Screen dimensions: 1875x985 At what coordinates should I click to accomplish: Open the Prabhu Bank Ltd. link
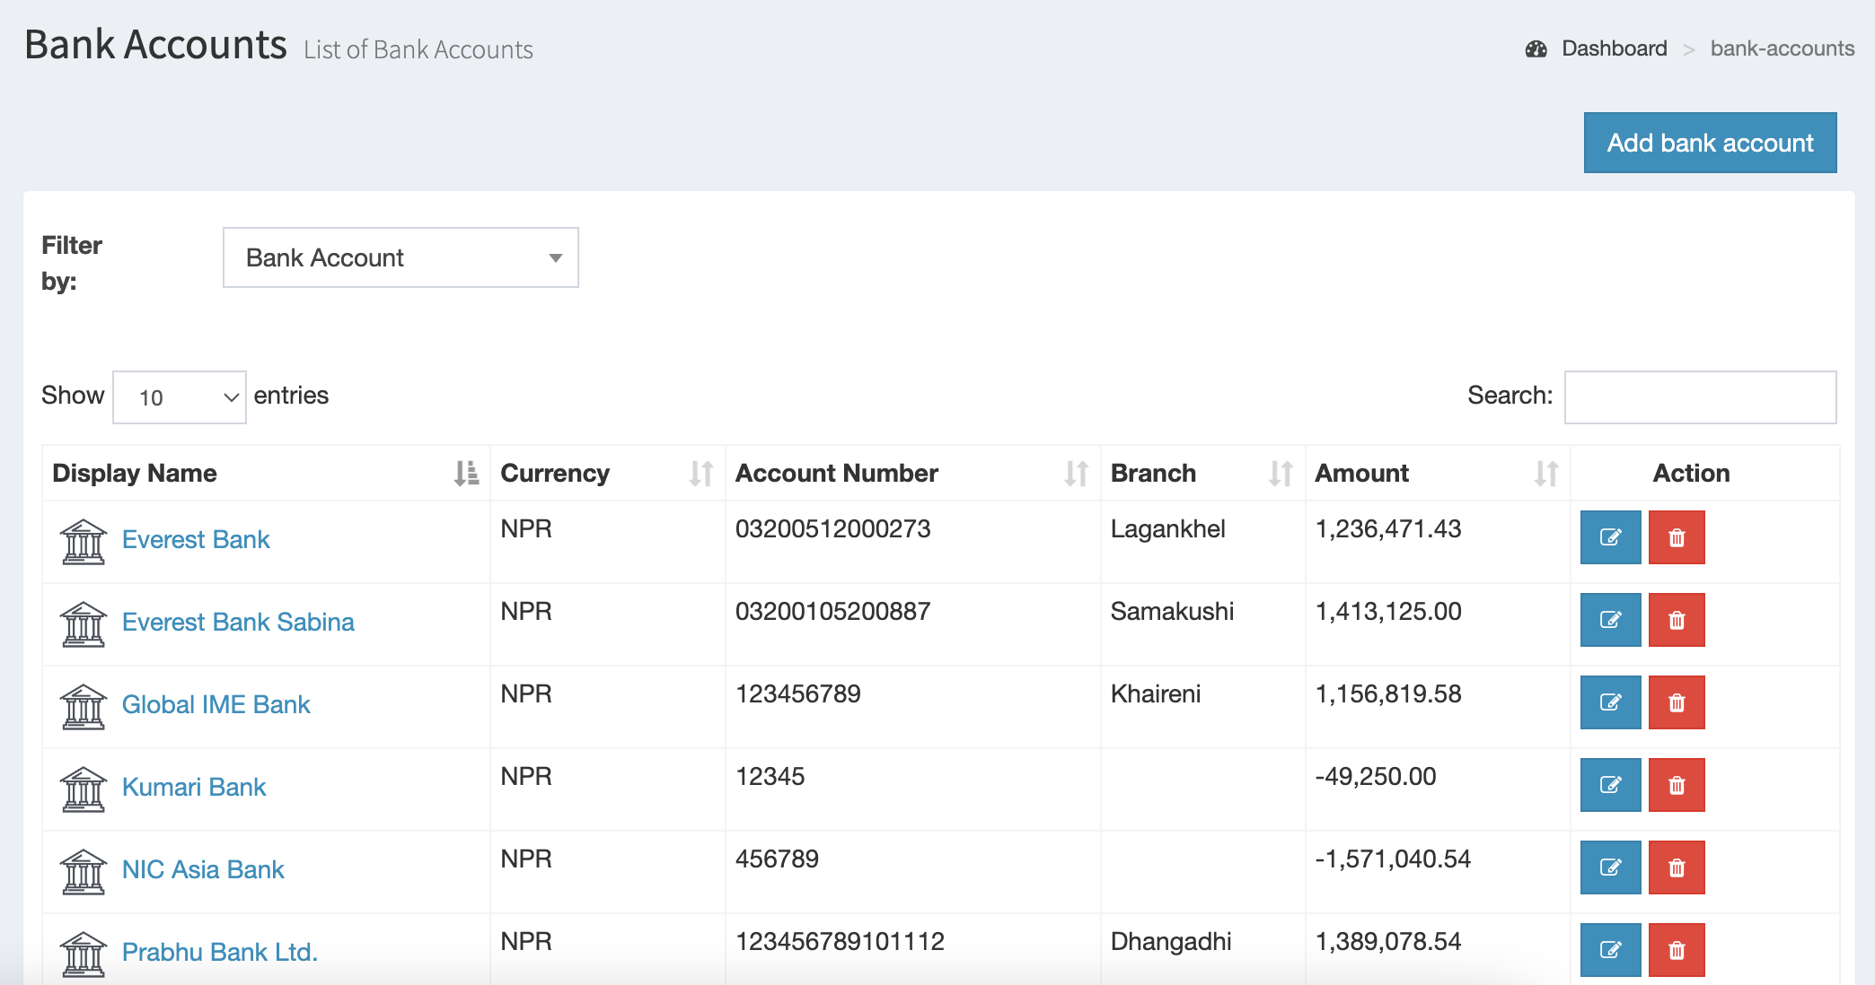click(x=220, y=952)
